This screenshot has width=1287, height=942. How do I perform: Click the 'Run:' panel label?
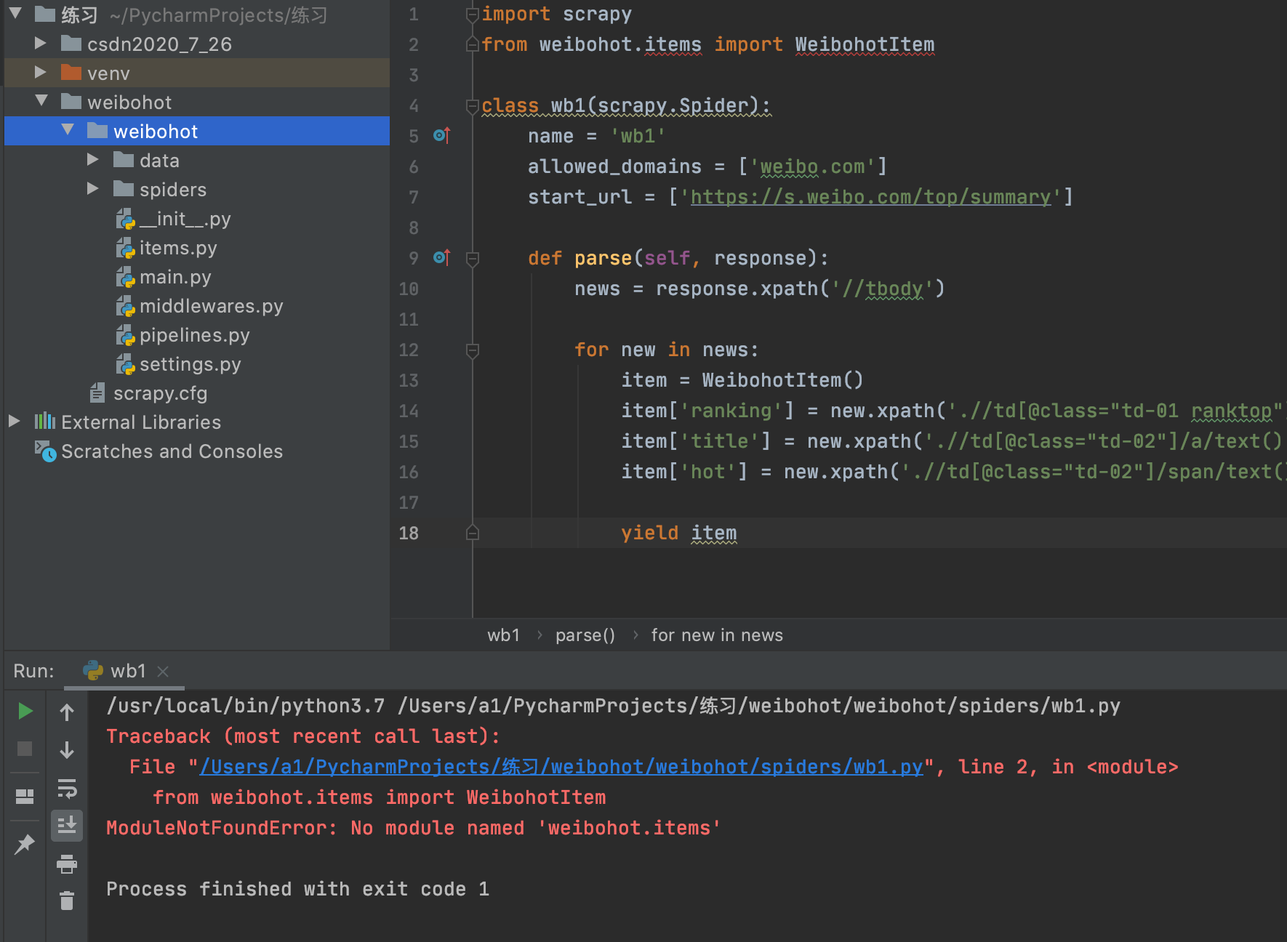pos(33,671)
